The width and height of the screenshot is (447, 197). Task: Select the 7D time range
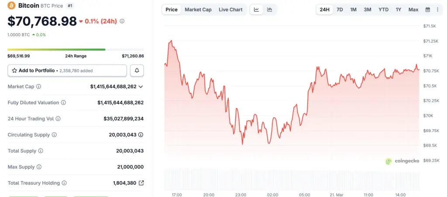340,10
